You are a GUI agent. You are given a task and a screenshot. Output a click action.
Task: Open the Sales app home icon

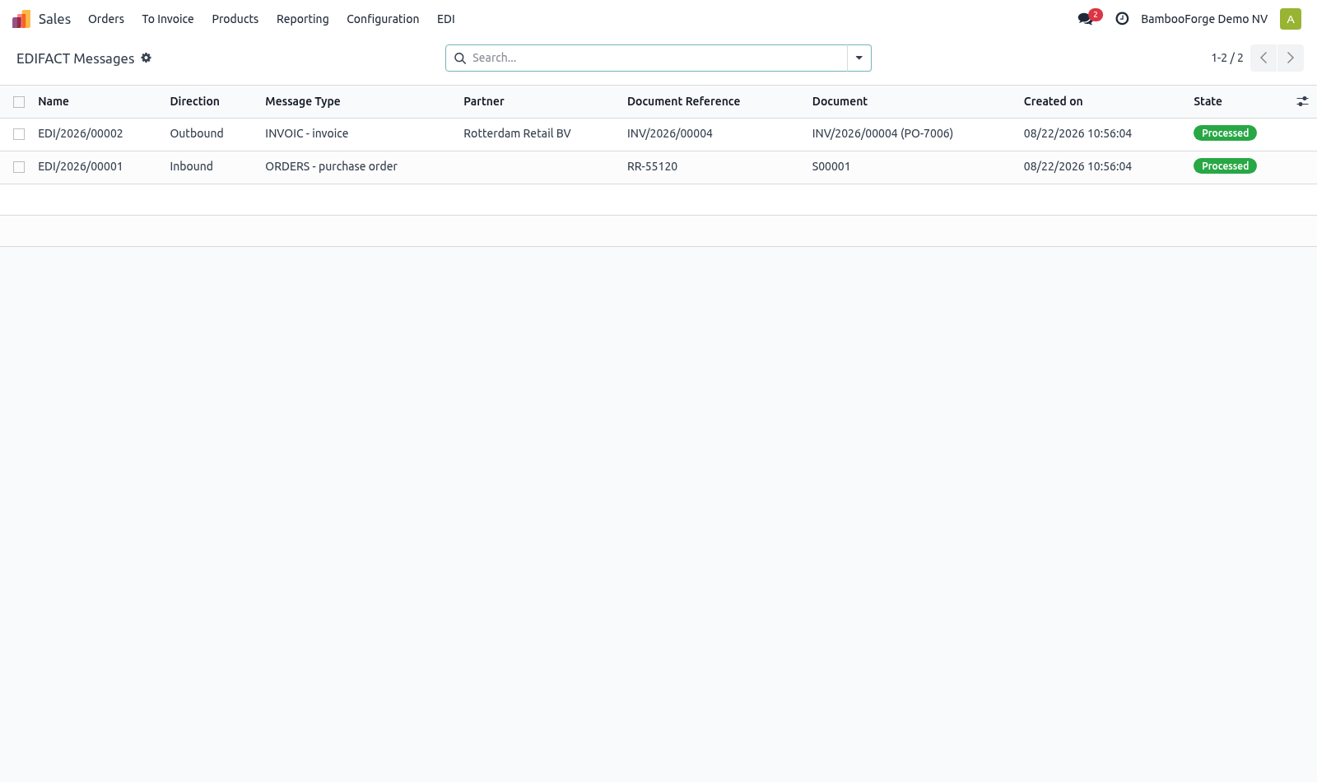coord(21,19)
